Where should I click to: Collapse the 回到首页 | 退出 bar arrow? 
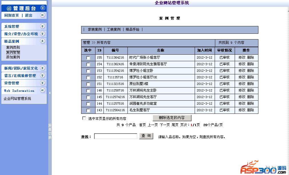pyautogui.click(x=43, y=15)
